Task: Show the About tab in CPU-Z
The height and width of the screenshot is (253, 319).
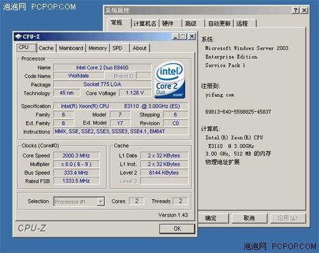Action: pos(140,48)
